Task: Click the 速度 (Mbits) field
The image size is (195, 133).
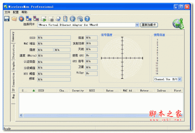Action: click(x=54, y=56)
